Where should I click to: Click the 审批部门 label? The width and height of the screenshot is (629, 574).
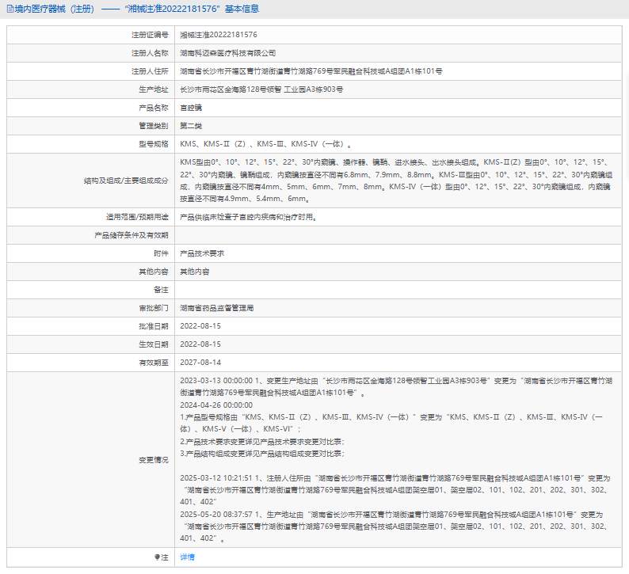153,308
